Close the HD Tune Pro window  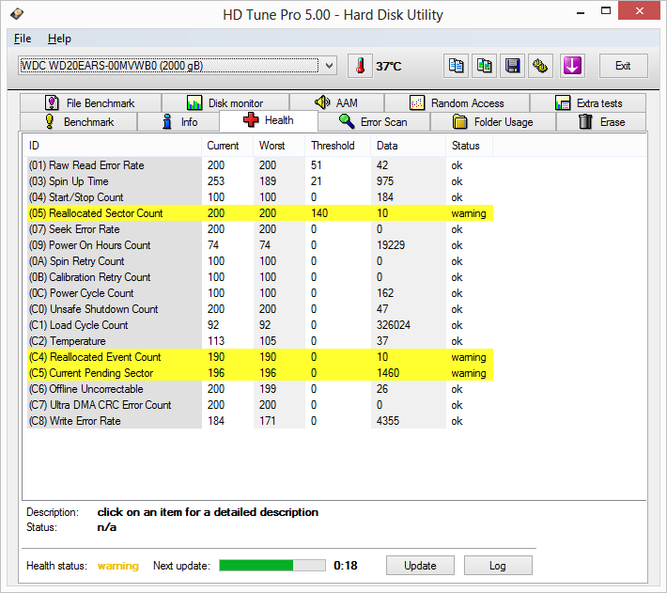pyautogui.click(x=640, y=11)
